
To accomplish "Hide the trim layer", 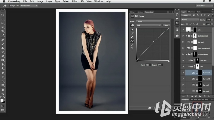I will [183, 30].
